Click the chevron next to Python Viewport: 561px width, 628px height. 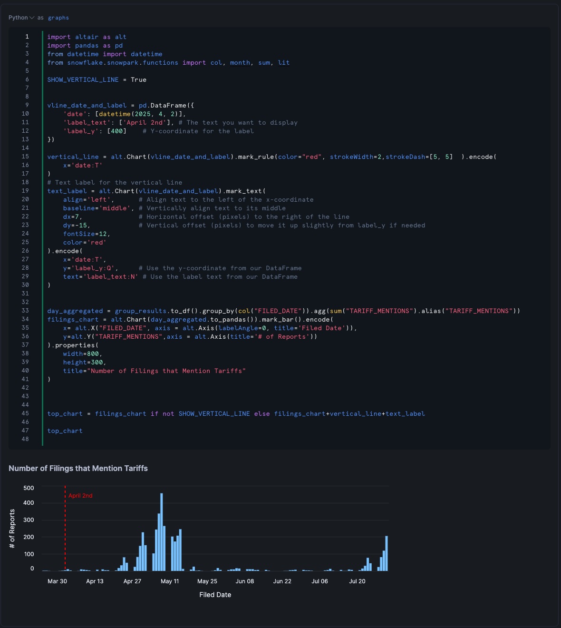(x=32, y=18)
